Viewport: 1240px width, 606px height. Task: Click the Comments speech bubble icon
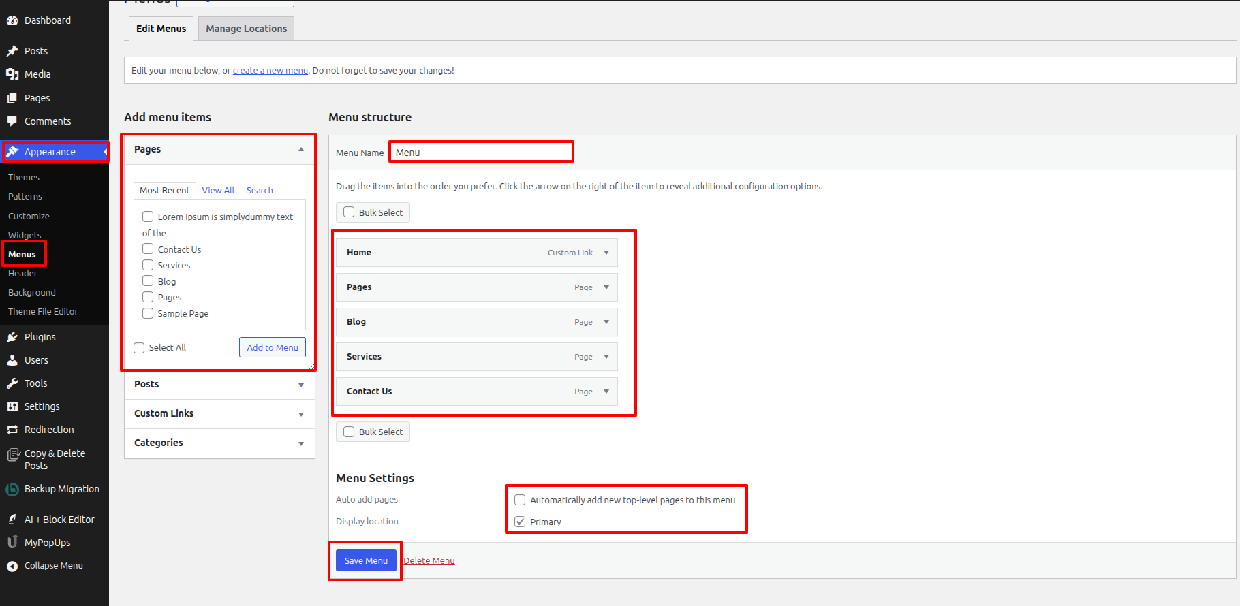(x=12, y=121)
